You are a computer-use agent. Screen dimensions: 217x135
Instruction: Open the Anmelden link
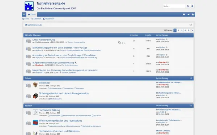[36, 19]
